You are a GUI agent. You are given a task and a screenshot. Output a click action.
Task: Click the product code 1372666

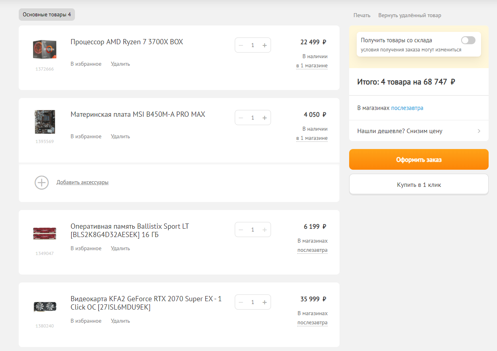(45, 69)
